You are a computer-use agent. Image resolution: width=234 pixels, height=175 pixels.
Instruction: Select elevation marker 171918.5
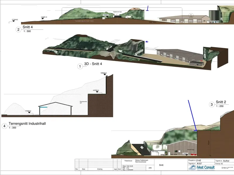[15, 20]
